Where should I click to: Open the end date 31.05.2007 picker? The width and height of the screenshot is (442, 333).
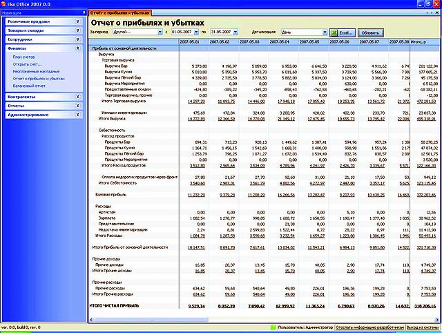236,32
